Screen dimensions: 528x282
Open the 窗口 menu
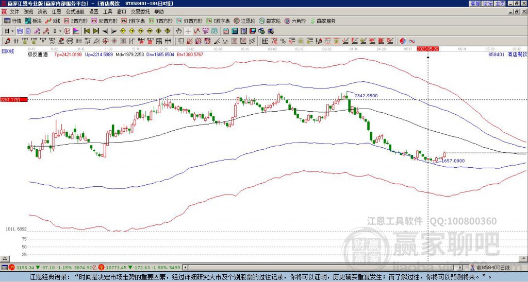tap(122, 12)
